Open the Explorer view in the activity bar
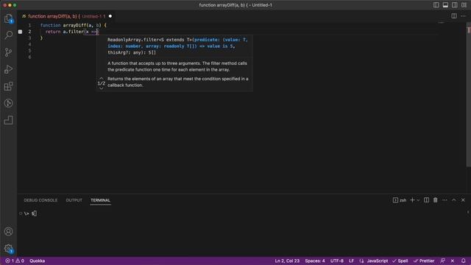This screenshot has width=471, height=265. click(8, 18)
